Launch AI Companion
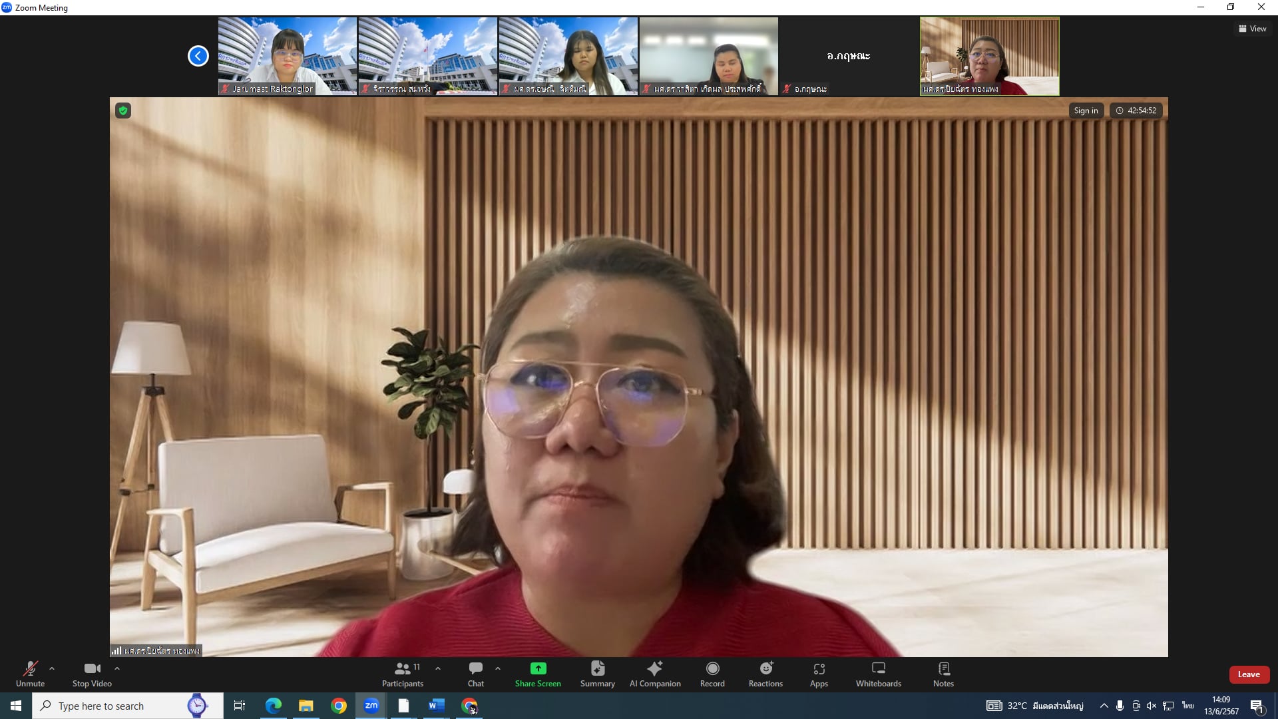 655,673
